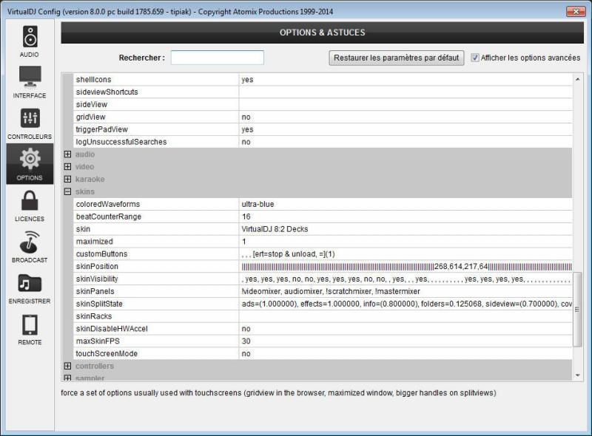The width and height of the screenshot is (592, 436).
Task: Open the Remote tablet icon
Action: 30,325
